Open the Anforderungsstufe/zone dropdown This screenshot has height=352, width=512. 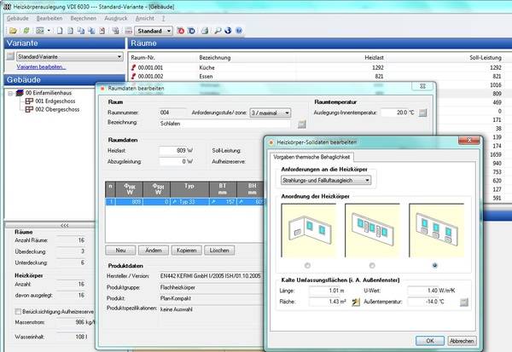pos(289,112)
